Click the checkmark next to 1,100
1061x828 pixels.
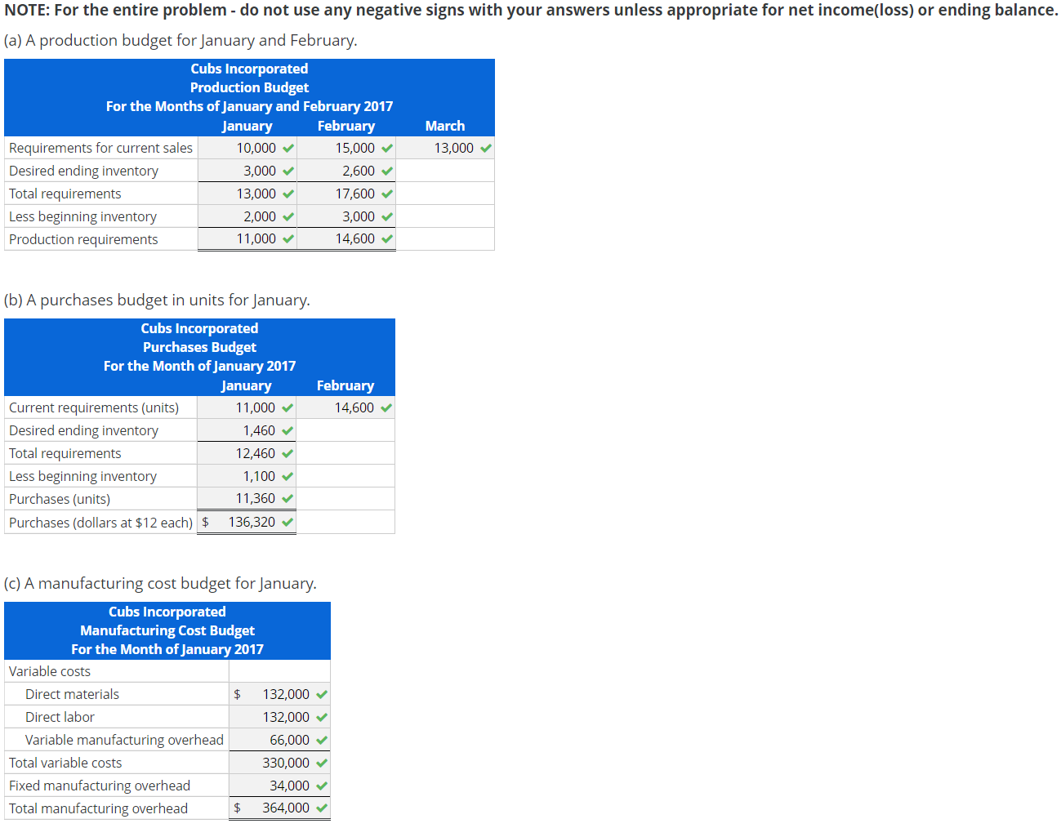pos(288,477)
